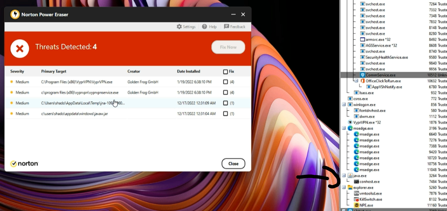This screenshot has height=211, width=447.
Task: Select the c:\users\shado\appdata\windows\javaw.jar path
Action: pyautogui.click(x=75, y=114)
